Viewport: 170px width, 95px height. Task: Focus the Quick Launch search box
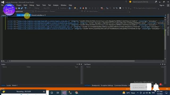pos(144,2)
